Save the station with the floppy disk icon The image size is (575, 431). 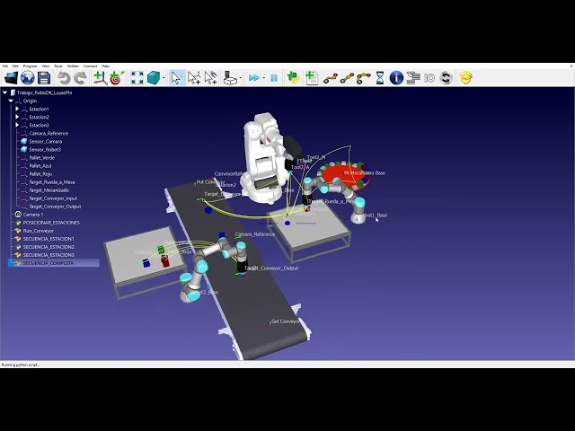click(44, 78)
